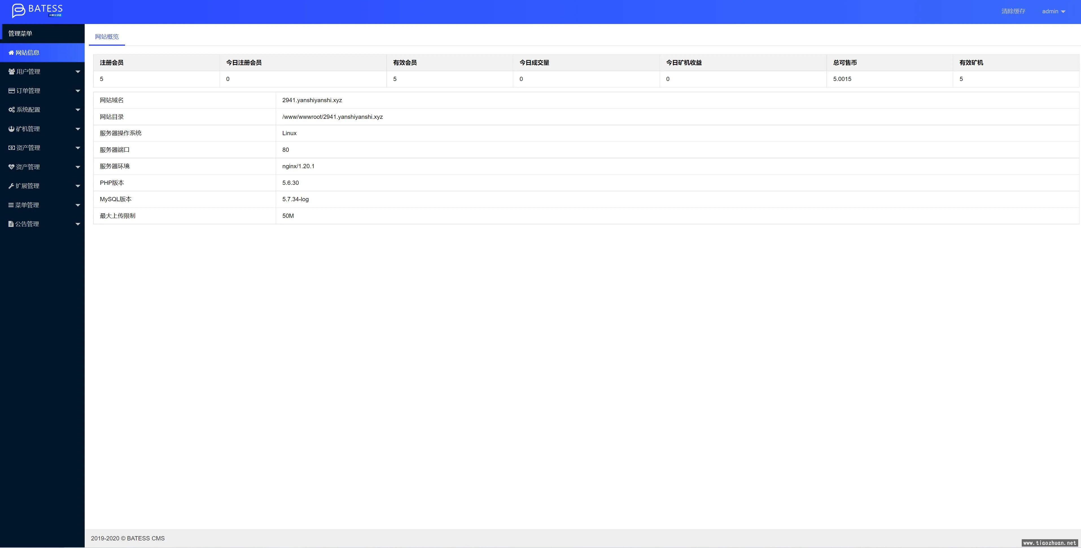Click the heartbeat icon beside 资产管理
Image resolution: width=1081 pixels, height=548 pixels.
click(x=11, y=167)
